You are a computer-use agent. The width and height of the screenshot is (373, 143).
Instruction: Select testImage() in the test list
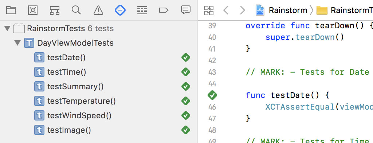[x=99, y=130]
